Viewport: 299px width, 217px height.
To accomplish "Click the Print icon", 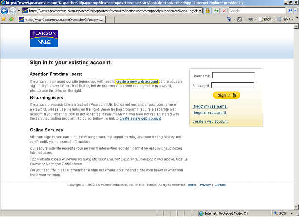I will pos(250,19).
